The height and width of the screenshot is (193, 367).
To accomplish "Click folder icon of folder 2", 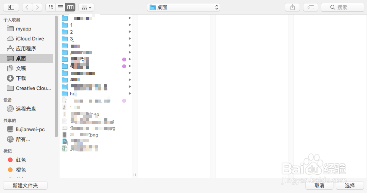I will pyautogui.click(x=65, y=32).
